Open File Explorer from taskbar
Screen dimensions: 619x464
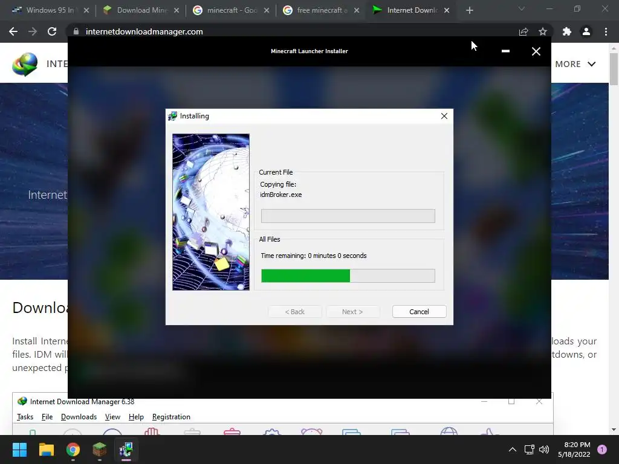point(46,449)
